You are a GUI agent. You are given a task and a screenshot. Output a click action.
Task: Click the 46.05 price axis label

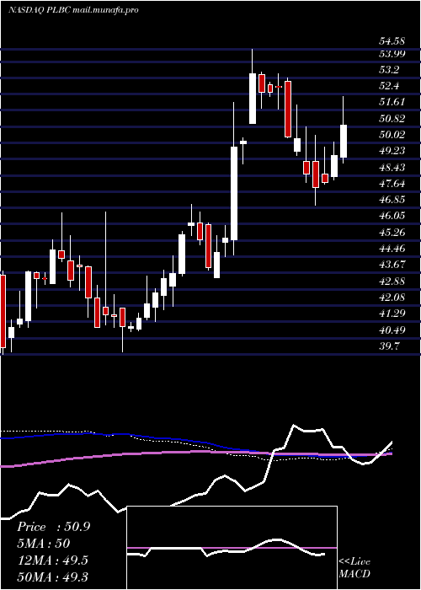click(x=392, y=216)
